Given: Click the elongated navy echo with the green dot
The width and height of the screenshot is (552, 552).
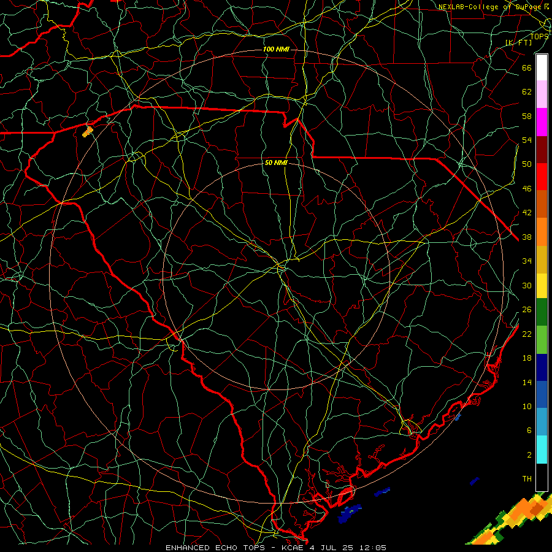Looking at the screenshot, I should point(349,513).
